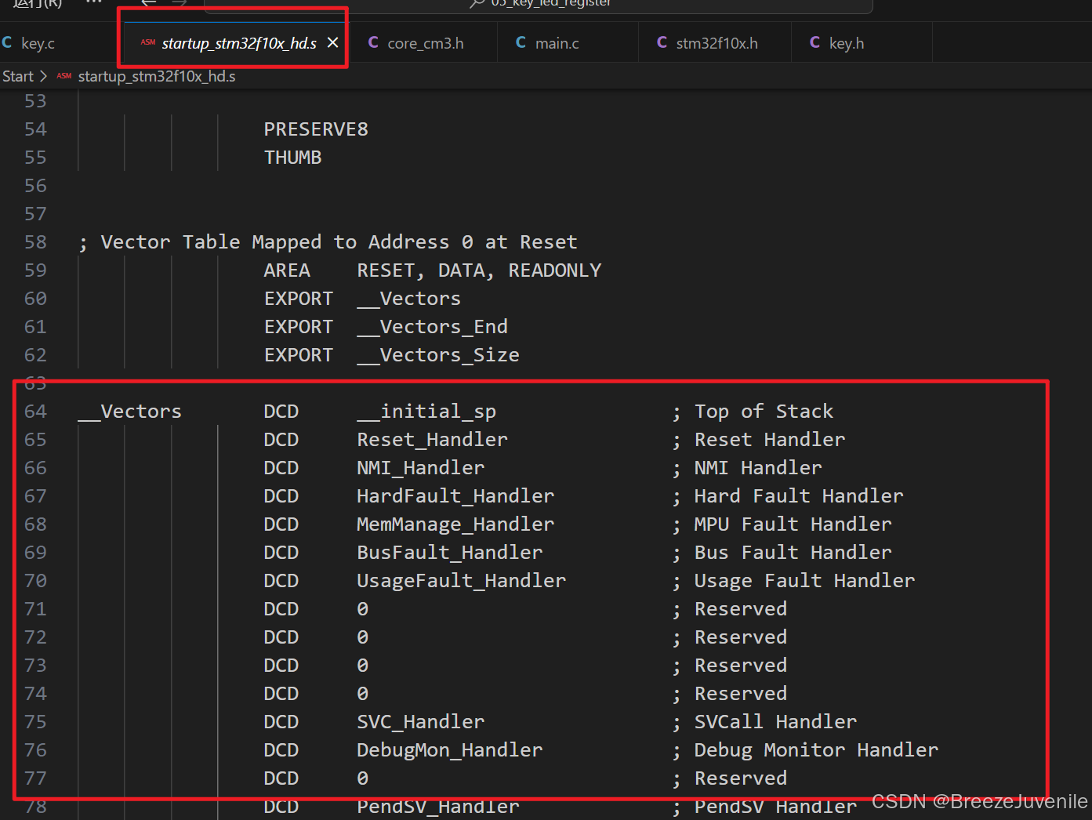This screenshot has width=1092, height=820.
Task: Click '__Vectors' after EXPORT on line 60
Action: [x=408, y=299]
